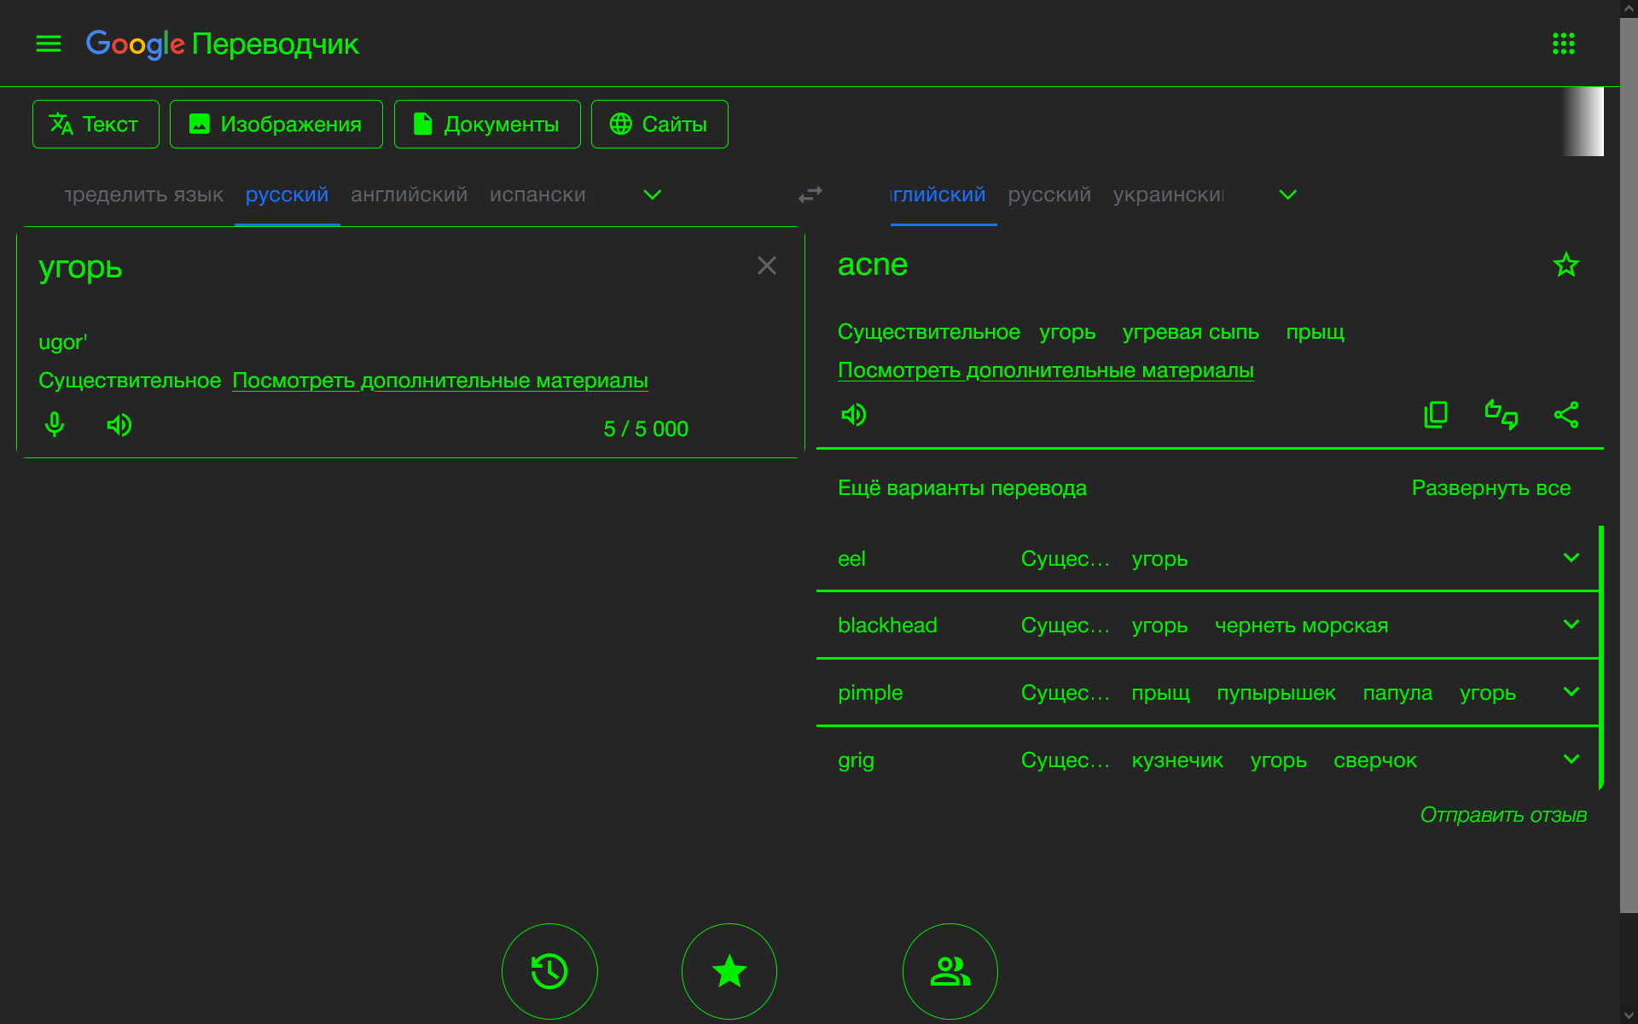Open the Google apps grid
This screenshot has height=1024, width=1638.
click(1563, 44)
